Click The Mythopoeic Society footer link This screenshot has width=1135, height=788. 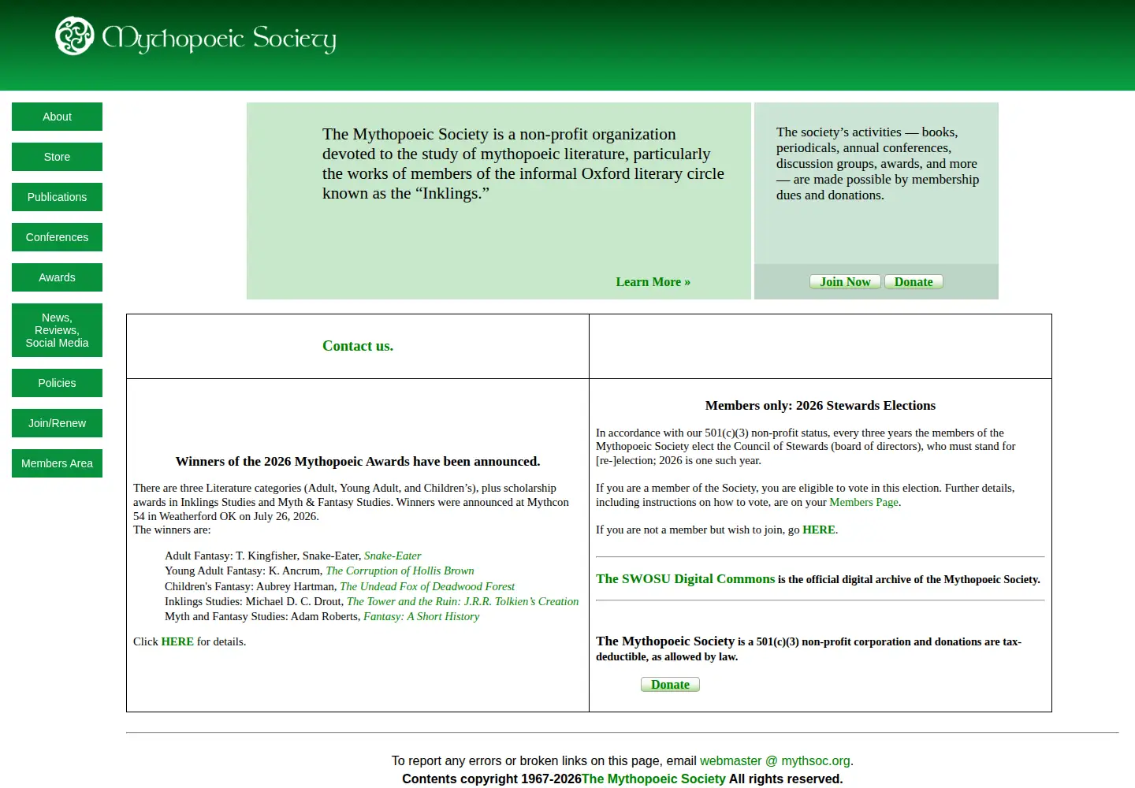653,779
